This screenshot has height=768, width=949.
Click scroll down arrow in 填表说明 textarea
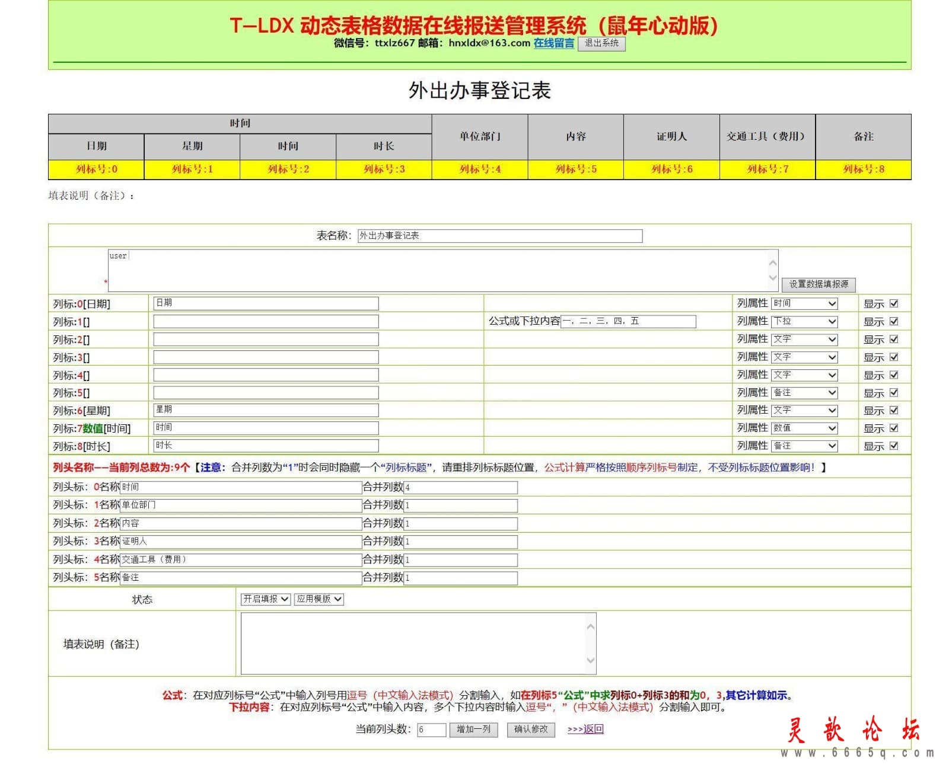(590, 661)
